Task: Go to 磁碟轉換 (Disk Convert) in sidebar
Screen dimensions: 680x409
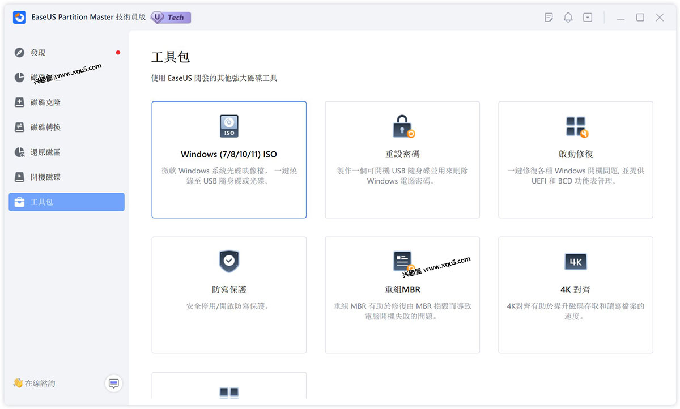Action: click(45, 127)
